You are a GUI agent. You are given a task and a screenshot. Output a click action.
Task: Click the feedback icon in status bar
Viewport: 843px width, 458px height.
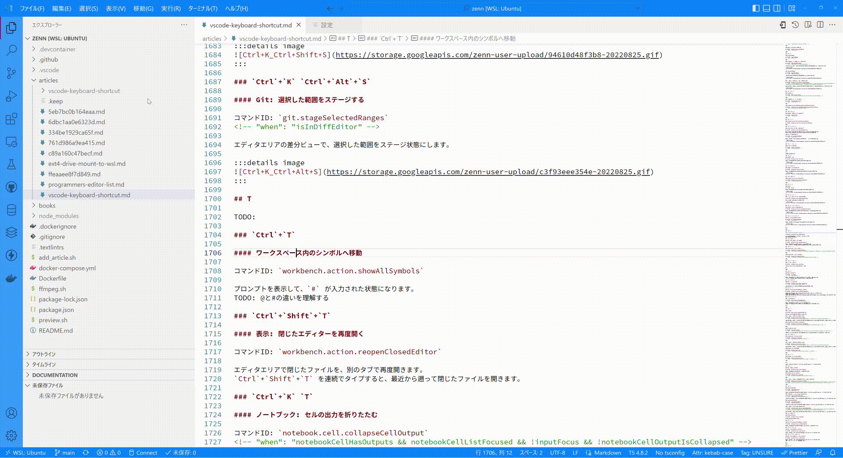pos(818,453)
